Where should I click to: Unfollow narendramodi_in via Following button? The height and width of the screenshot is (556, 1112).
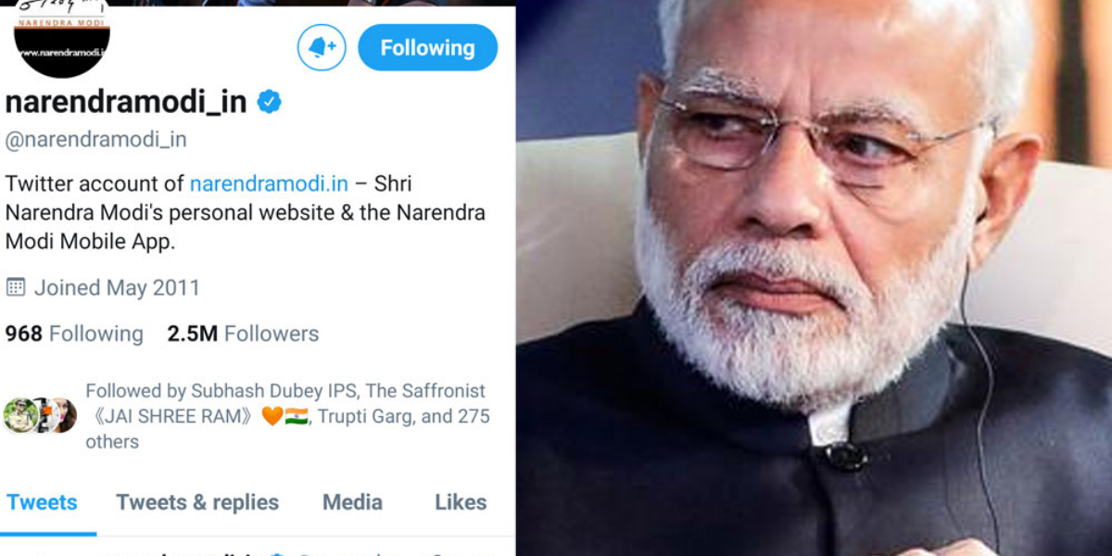(427, 47)
